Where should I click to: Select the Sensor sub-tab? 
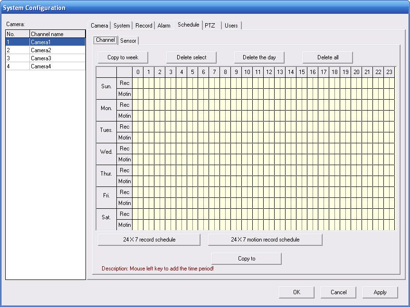click(x=128, y=41)
